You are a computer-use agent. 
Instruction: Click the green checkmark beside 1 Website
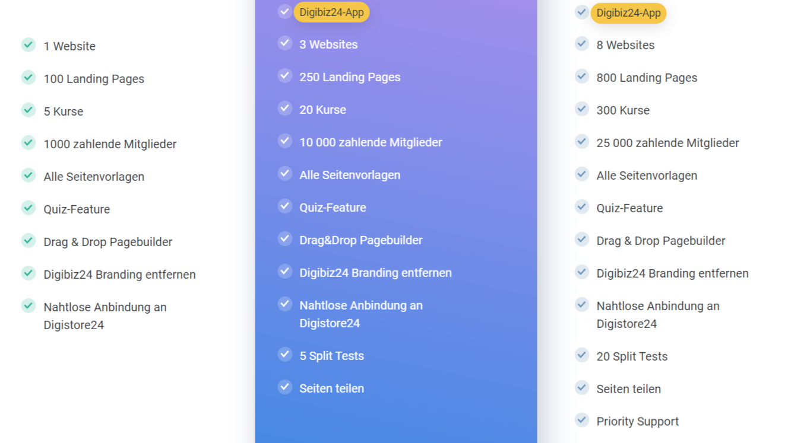click(29, 44)
